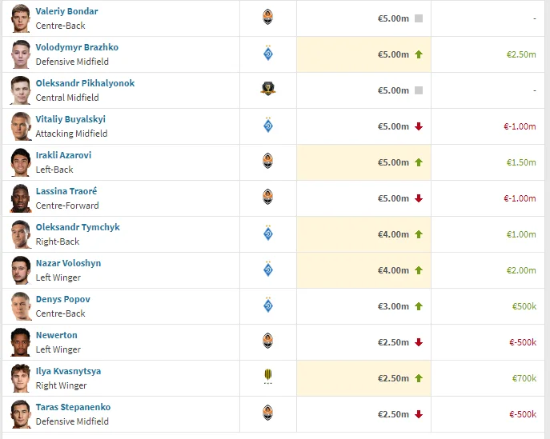Click Irakli Azarovi's Shakhtar crest icon
Image resolution: width=550 pixels, height=439 pixels.
[267, 162]
